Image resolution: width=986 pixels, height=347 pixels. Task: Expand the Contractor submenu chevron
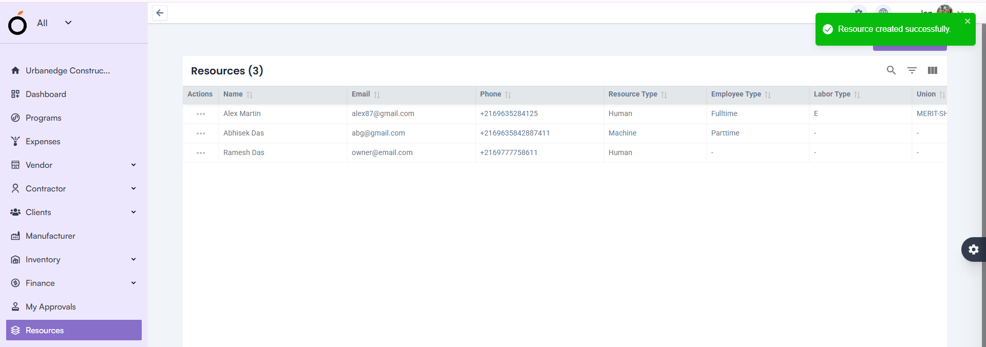tap(134, 188)
